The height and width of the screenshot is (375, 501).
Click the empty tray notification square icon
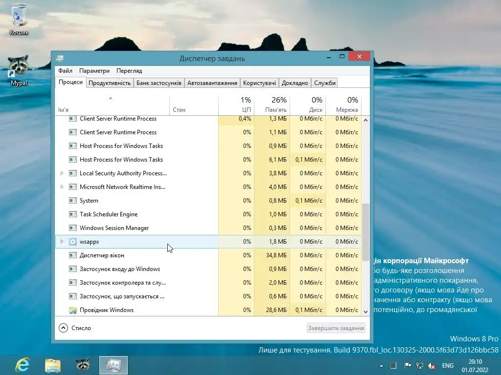(x=393, y=366)
